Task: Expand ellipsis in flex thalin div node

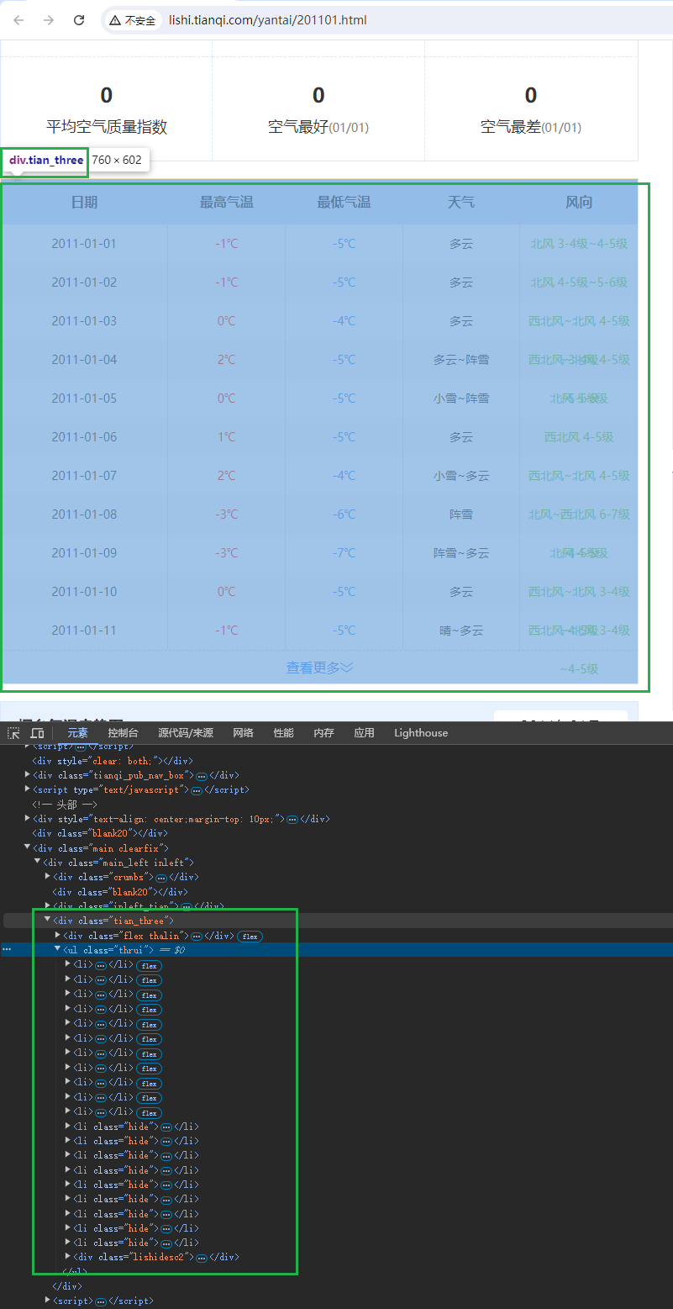Action: pos(197,936)
